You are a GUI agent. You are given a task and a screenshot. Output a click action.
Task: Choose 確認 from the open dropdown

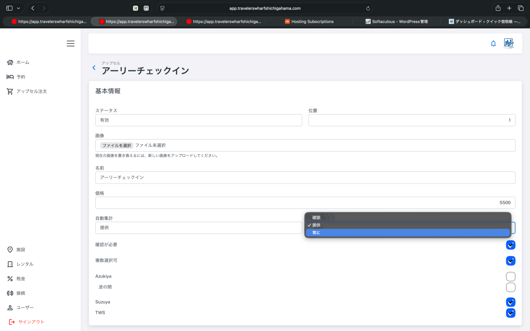pos(407,218)
